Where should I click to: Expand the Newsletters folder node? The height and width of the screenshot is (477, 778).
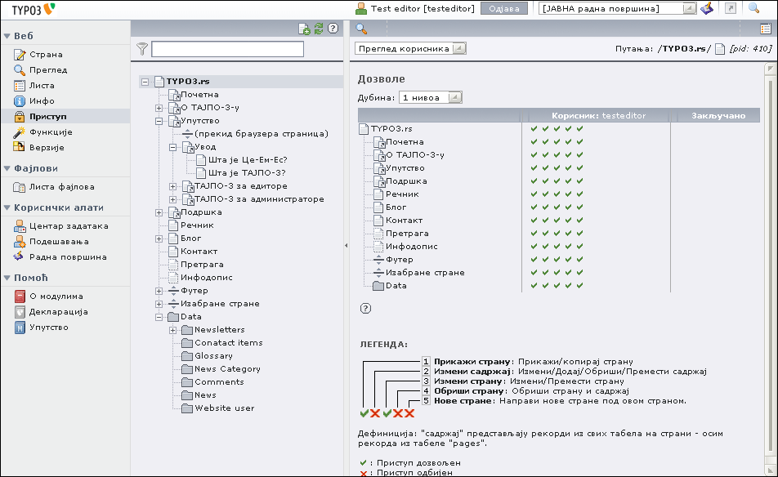point(172,330)
